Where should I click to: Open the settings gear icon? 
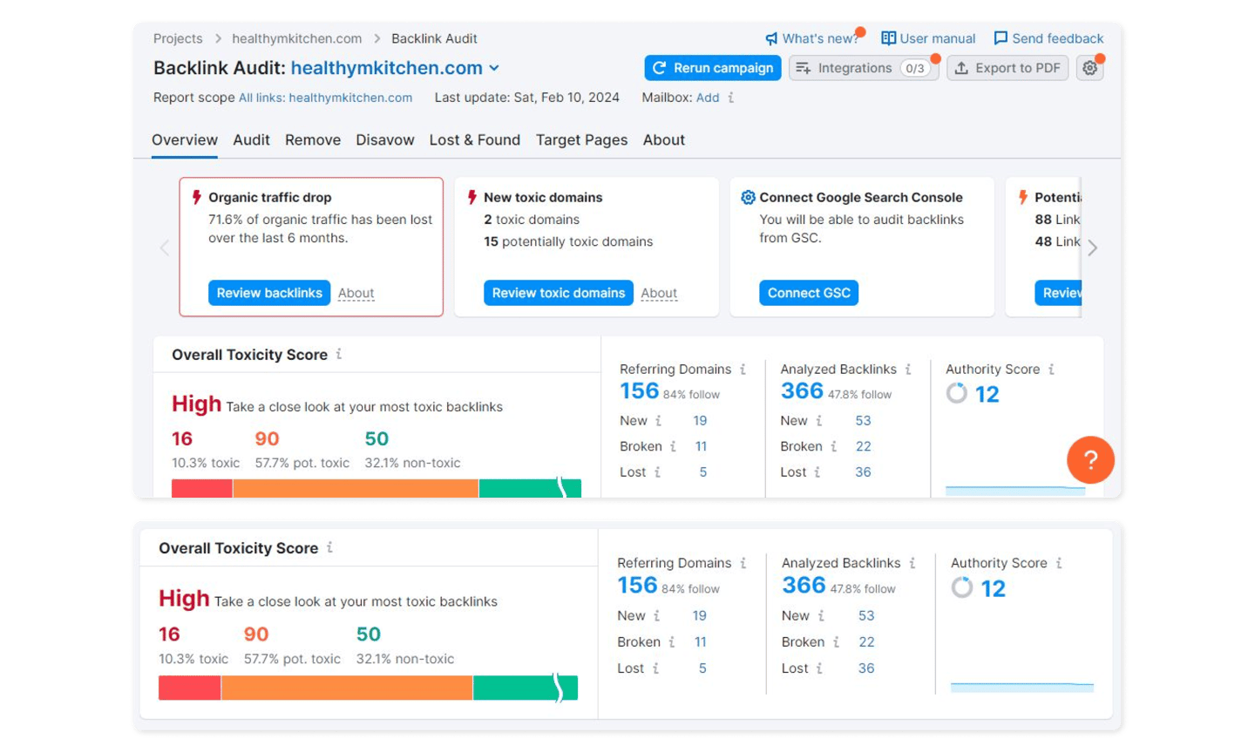[x=1089, y=68]
